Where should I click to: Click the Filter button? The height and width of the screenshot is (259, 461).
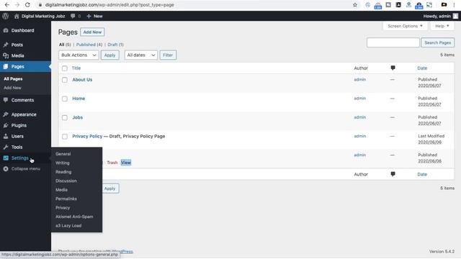point(168,55)
